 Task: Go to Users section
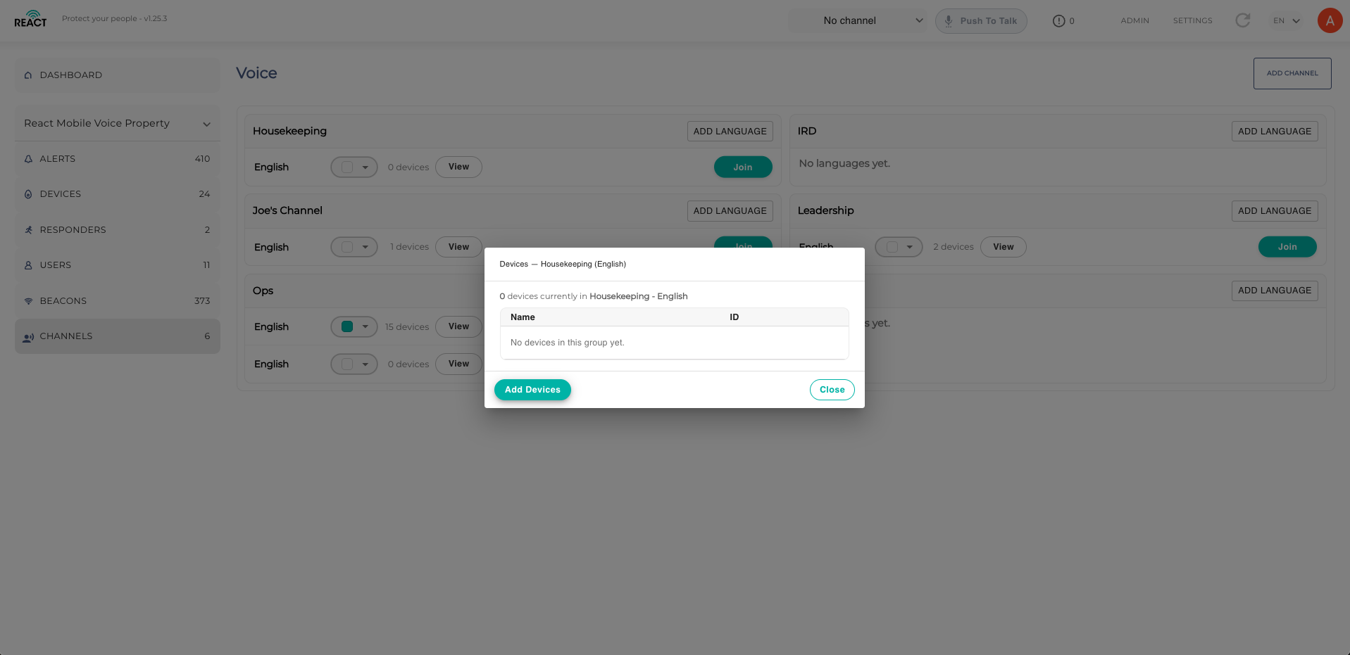tap(118, 265)
